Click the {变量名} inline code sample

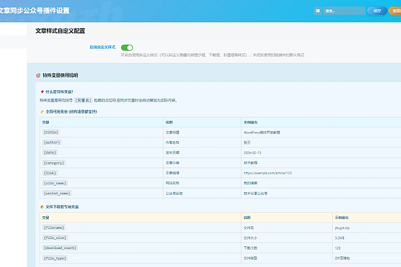[83, 100]
